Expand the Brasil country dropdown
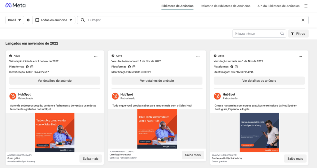 point(15,20)
